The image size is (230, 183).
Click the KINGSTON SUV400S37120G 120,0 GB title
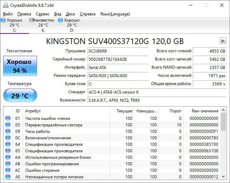[x=115, y=41]
